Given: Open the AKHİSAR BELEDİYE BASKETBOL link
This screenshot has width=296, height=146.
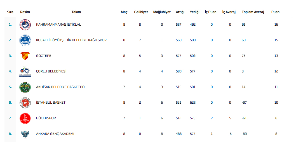Looking at the screenshot, I should click(x=61, y=87).
